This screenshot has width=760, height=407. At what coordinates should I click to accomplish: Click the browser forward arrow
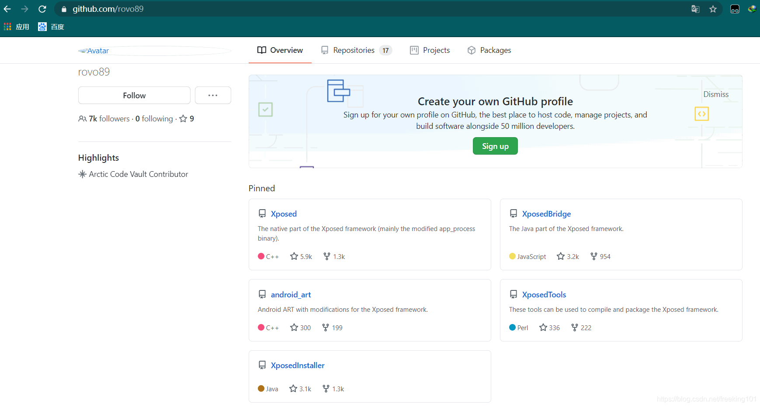coord(24,9)
